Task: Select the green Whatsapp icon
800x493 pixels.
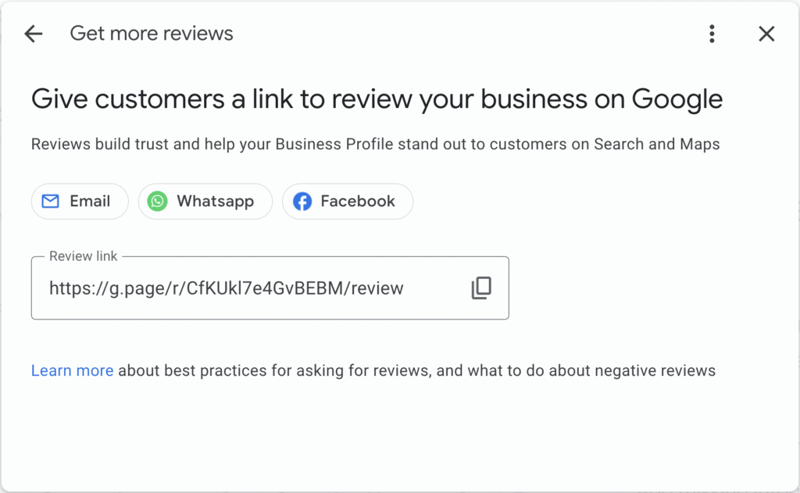Action: pos(156,201)
